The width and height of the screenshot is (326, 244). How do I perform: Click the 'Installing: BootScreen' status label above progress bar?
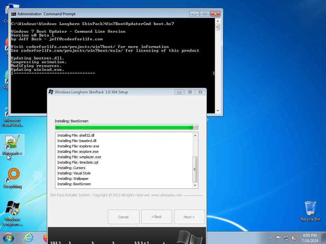coord(72,121)
